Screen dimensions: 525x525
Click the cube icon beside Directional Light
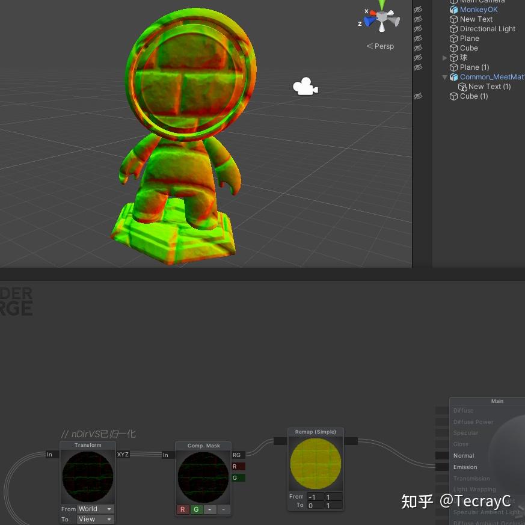[x=454, y=29]
